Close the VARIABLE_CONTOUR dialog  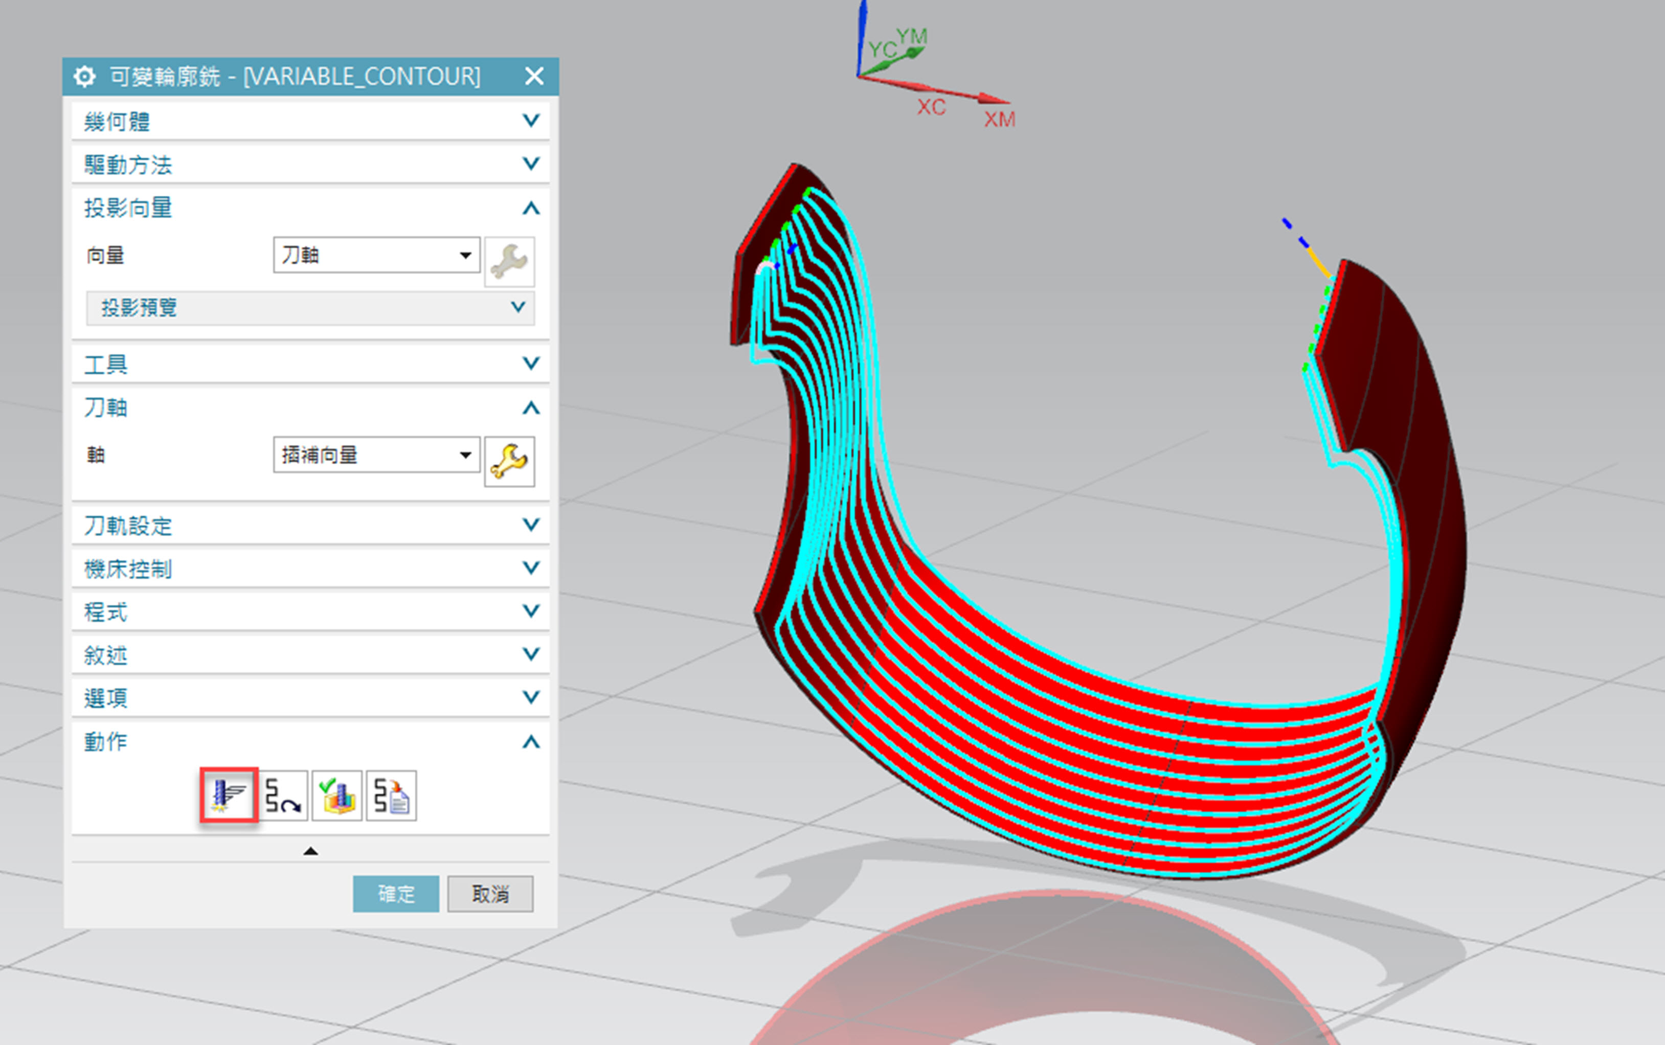(x=534, y=76)
